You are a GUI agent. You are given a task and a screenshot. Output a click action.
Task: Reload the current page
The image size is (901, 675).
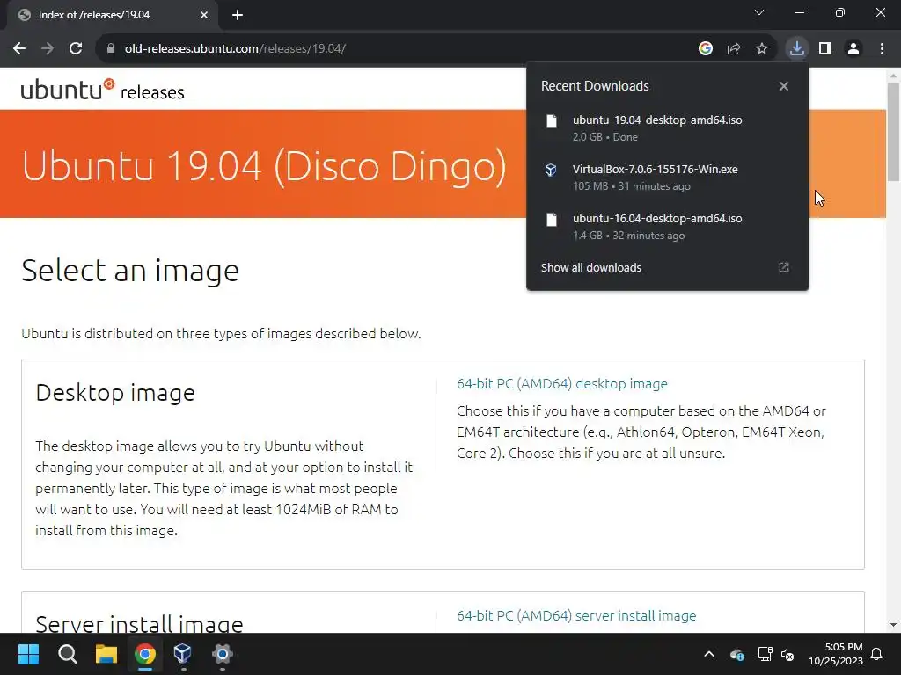coord(76,49)
